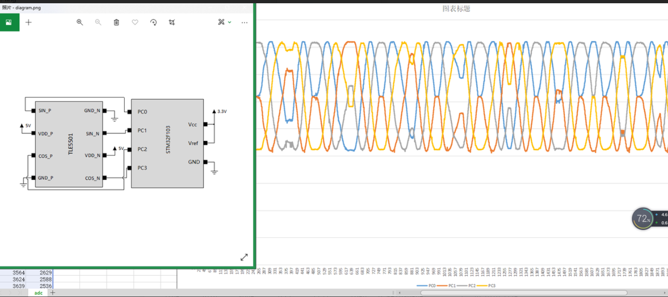Image resolution: width=668 pixels, height=297 pixels.
Task: Add a new sheet with plus
Action: point(53,293)
